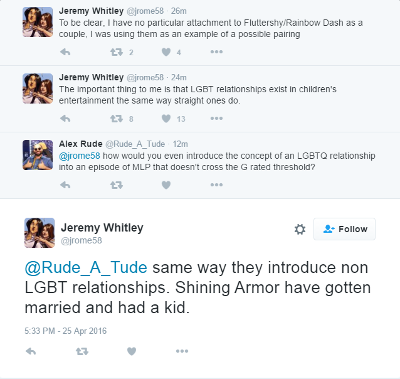
Task: Reply to Alex Rude's tweet
Action: (65, 184)
